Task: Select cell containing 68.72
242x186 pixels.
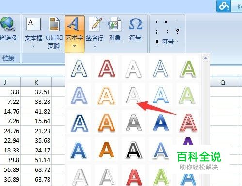Action: [36, 169]
